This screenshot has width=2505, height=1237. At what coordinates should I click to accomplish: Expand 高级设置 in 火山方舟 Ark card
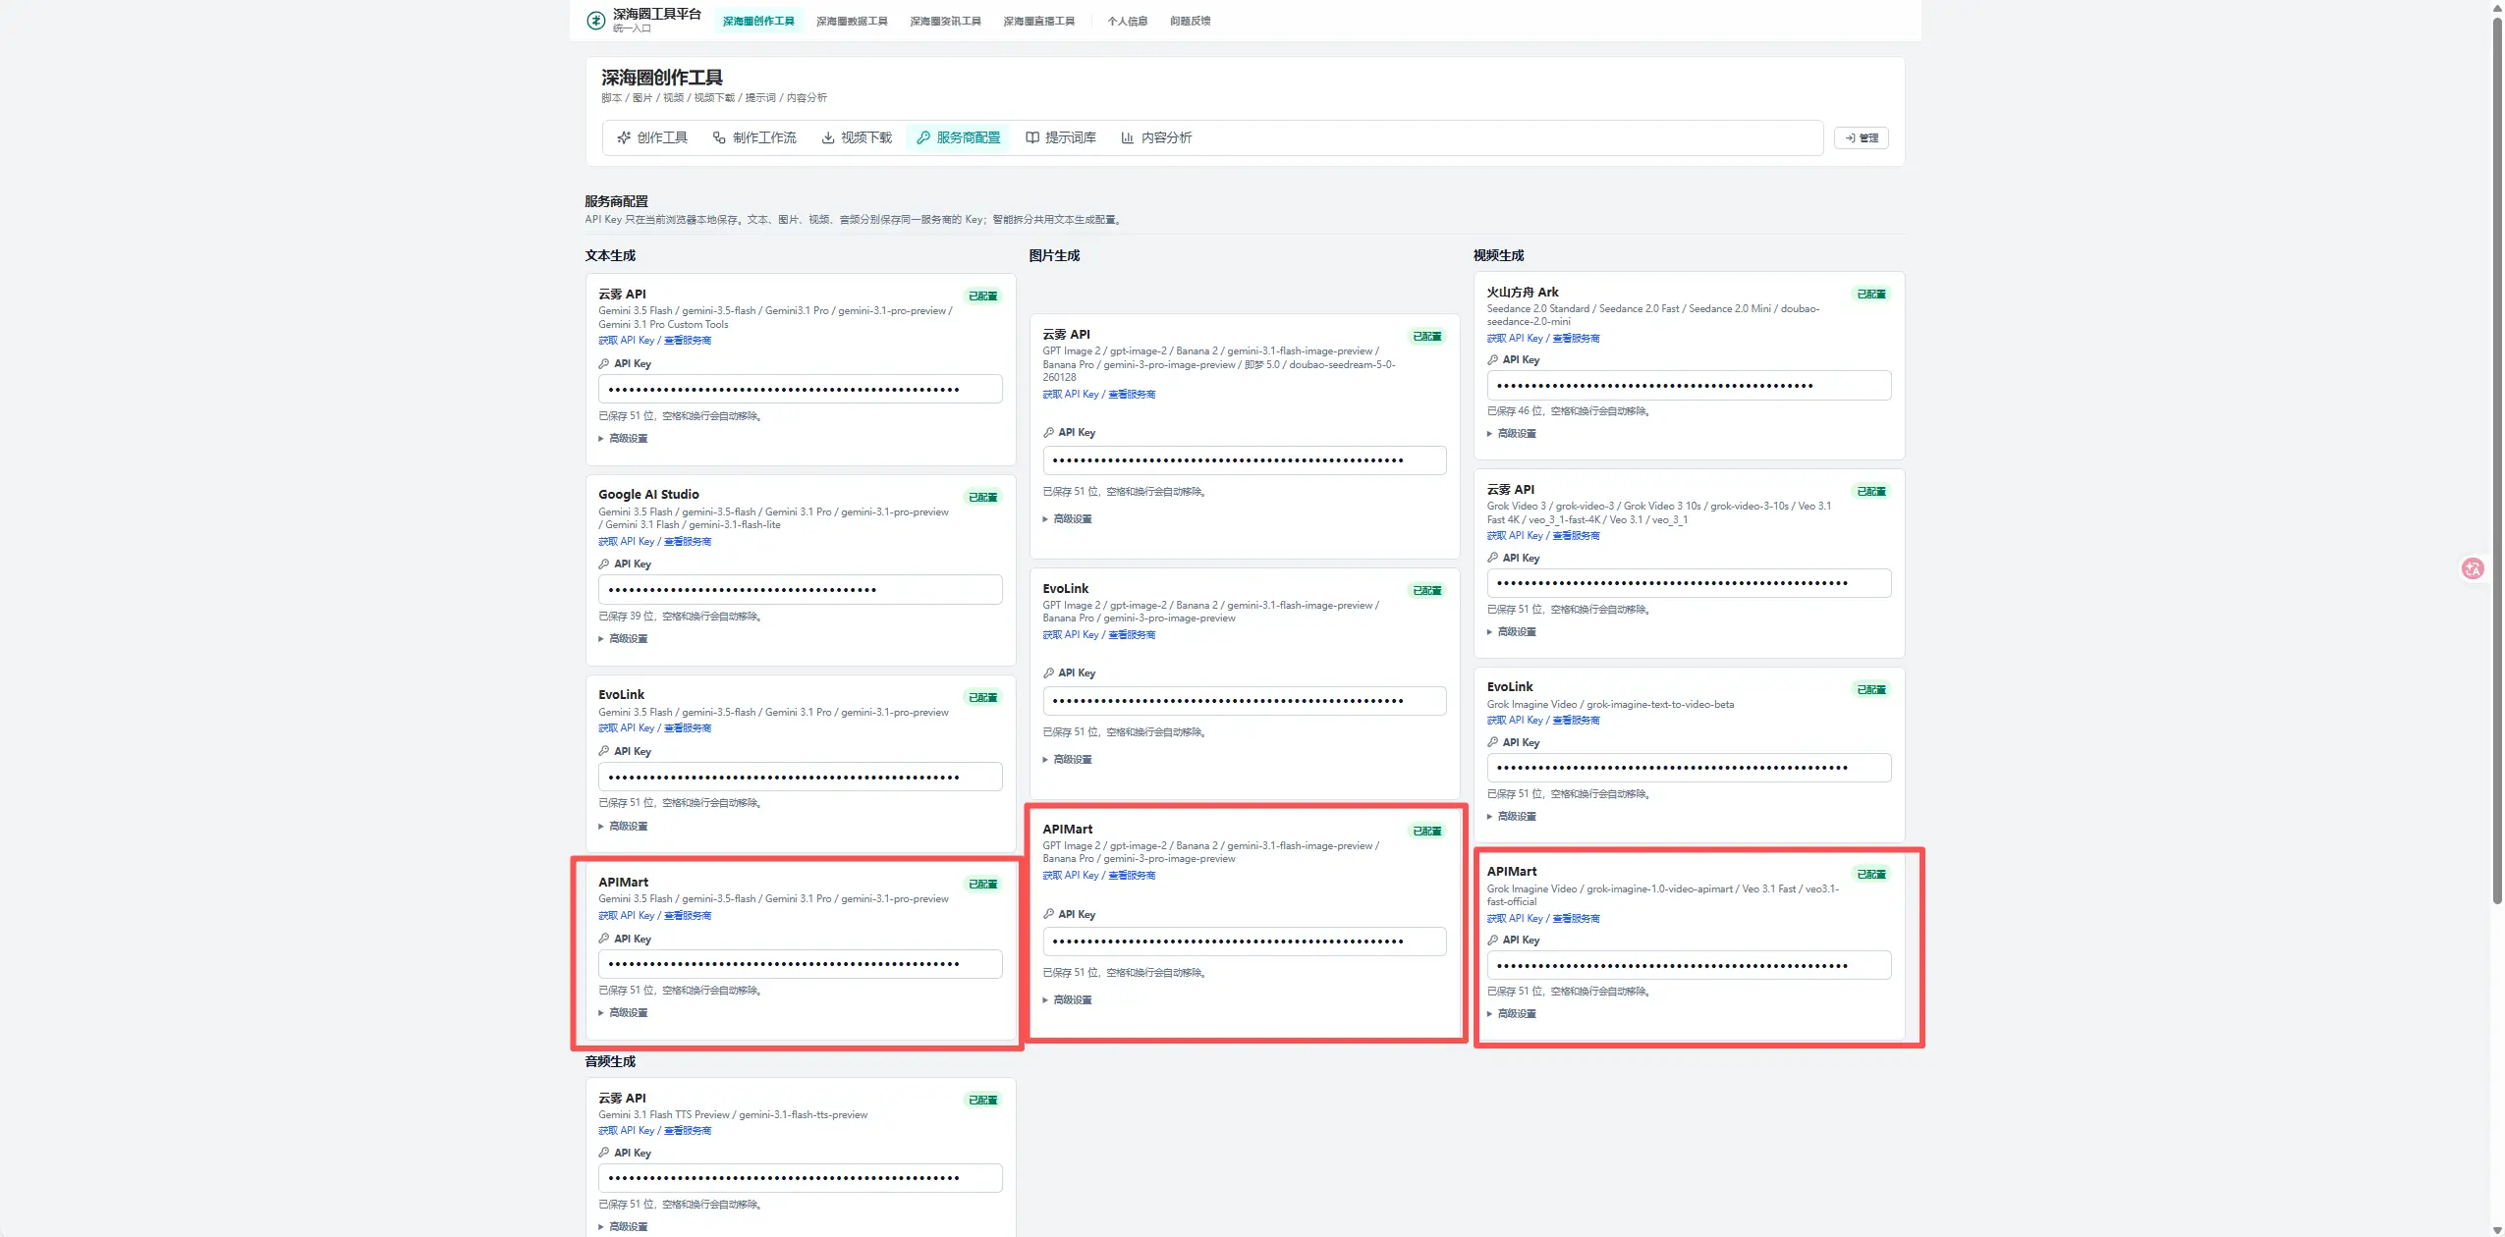point(1511,434)
